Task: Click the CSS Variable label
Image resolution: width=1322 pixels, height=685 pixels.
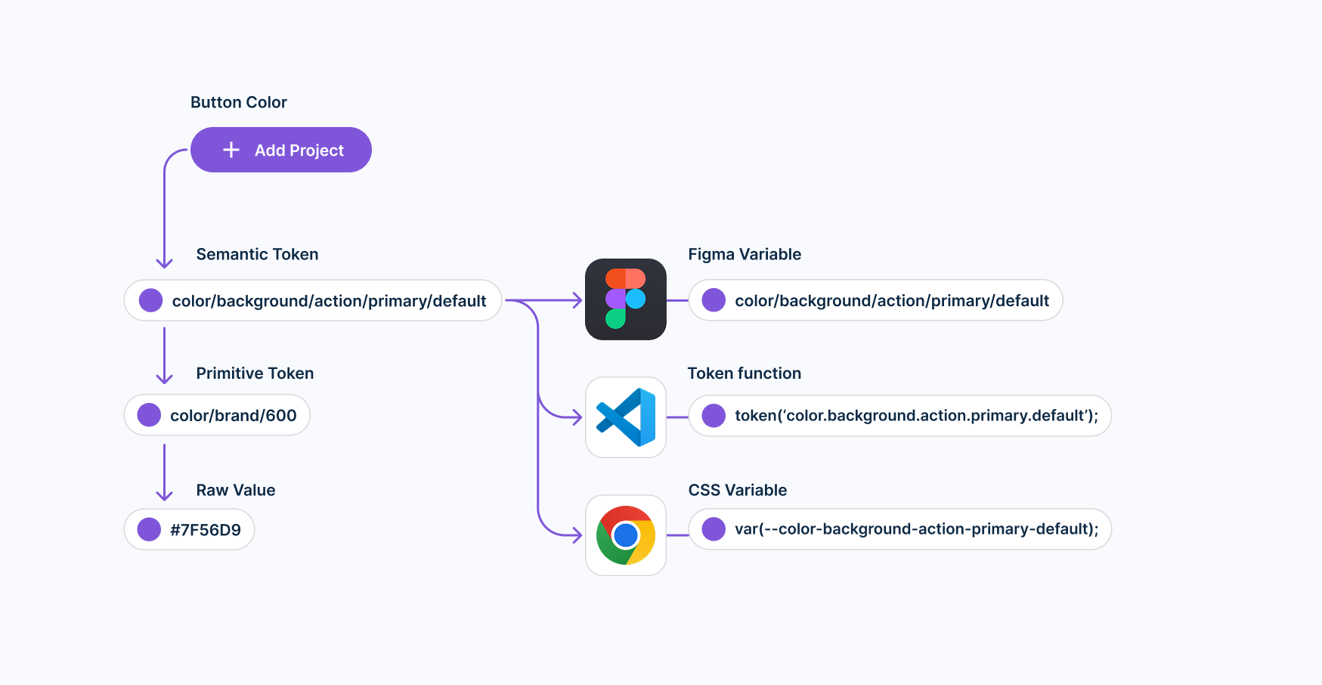Action: (x=738, y=490)
